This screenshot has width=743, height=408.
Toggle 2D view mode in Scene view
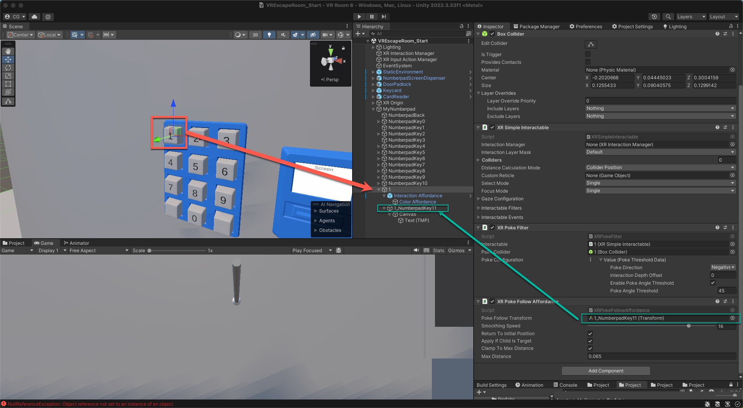click(255, 35)
